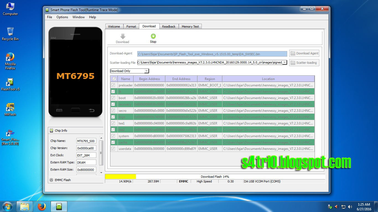Open the Computer desktop icon
Image resolution: width=378 pixels, height=212 pixels.
[10, 9]
